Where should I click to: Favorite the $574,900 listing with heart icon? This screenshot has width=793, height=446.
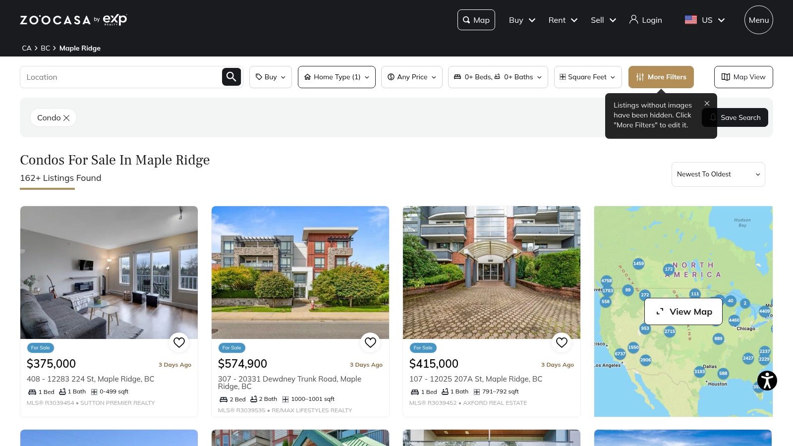[x=370, y=342]
